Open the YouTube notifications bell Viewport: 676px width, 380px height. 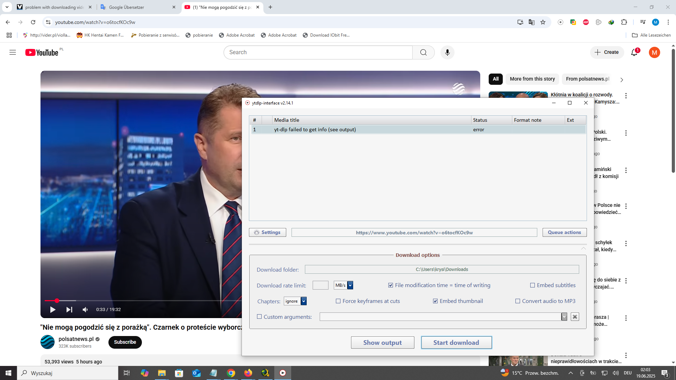pos(634,52)
